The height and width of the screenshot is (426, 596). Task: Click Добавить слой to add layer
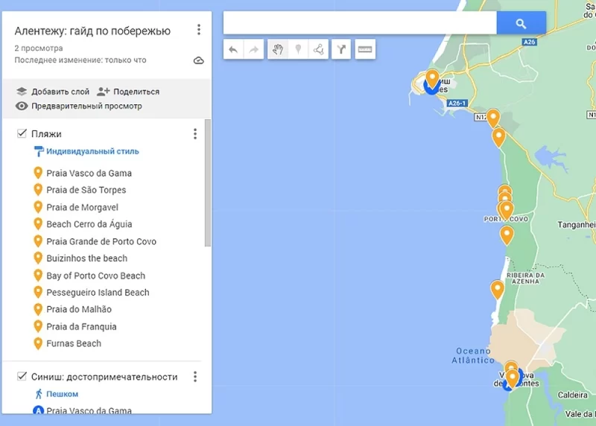pos(53,92)
